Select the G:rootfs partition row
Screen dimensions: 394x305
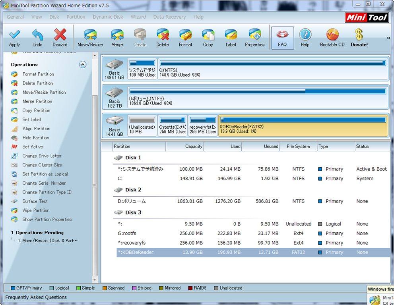[253, 233]
